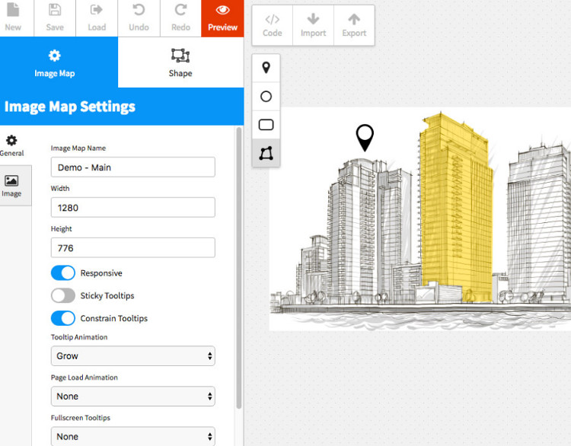Select the black pin marker on image
Image resolution: width=571 pixels, height=446 pixels.
point(365,138)
